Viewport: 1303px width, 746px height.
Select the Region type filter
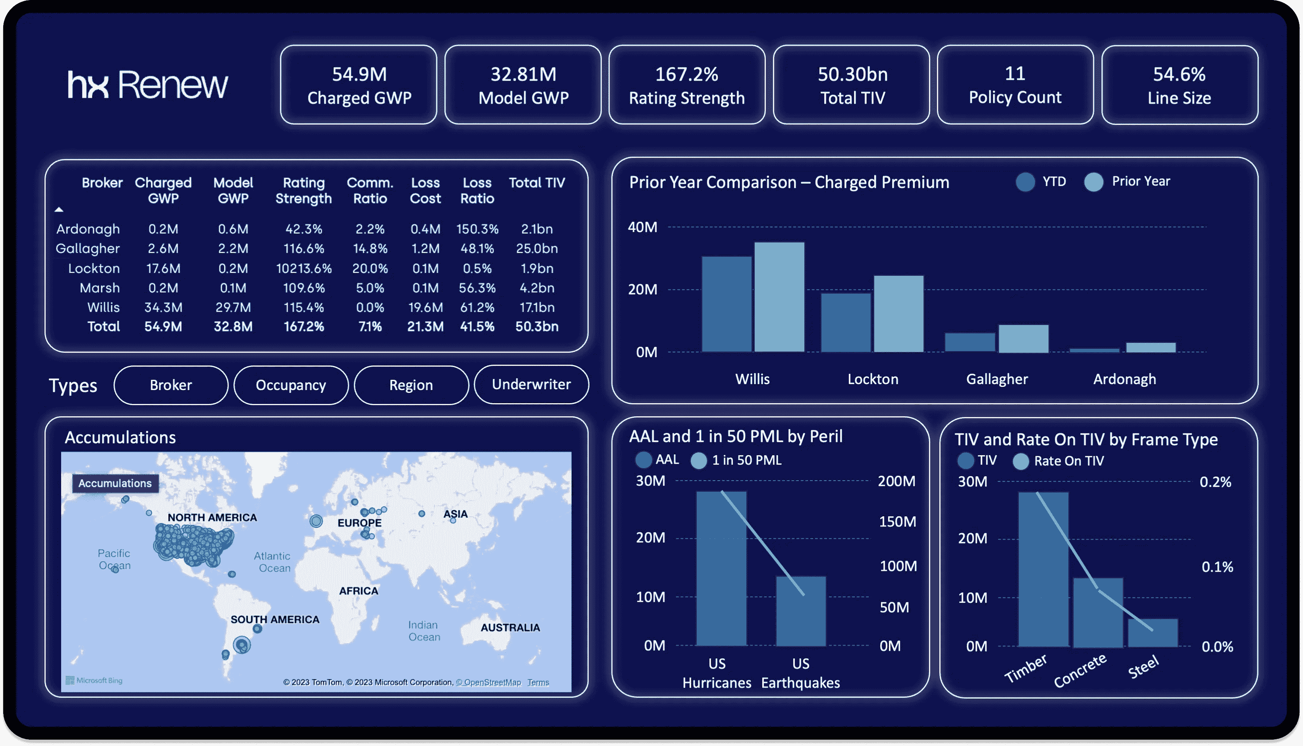pyautogui.click(x=411, y=385)
